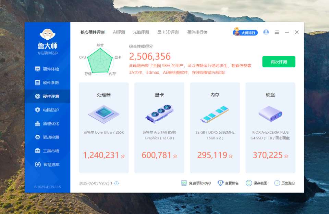The image size is (329, 214).
Task: Open the hamburger main menu
Action: coord(277,32)
